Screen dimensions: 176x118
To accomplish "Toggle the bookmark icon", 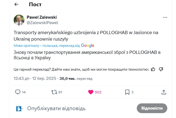I will coord(127,92).
